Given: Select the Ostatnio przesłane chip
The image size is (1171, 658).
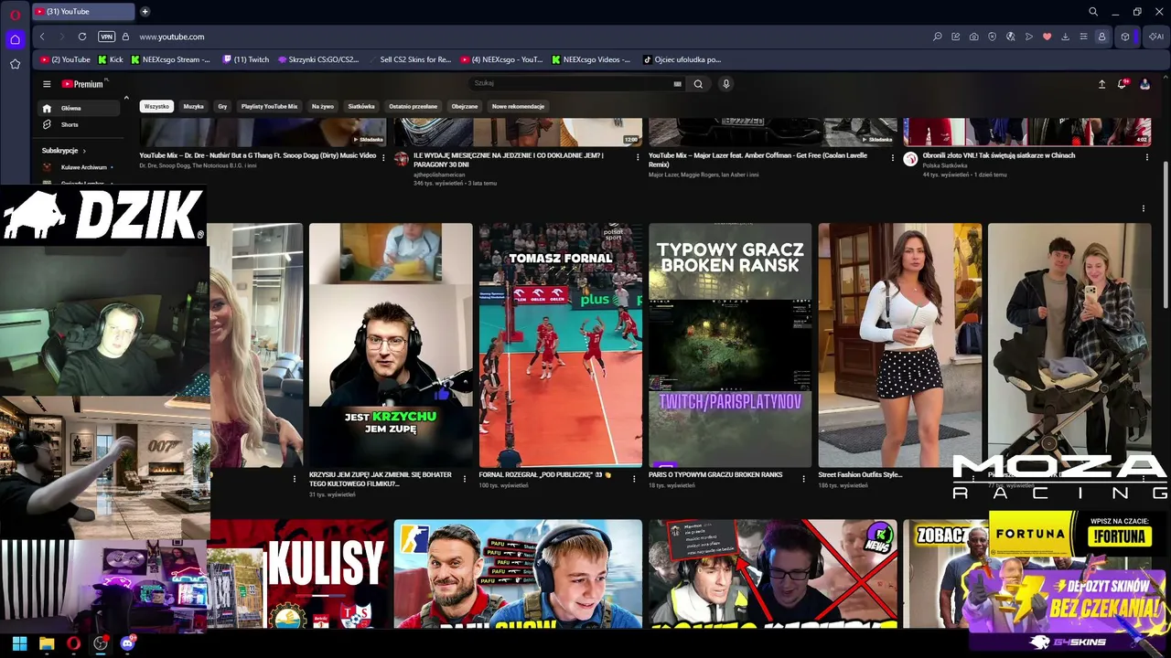Looking at the screenshot, I should [413, 106].
